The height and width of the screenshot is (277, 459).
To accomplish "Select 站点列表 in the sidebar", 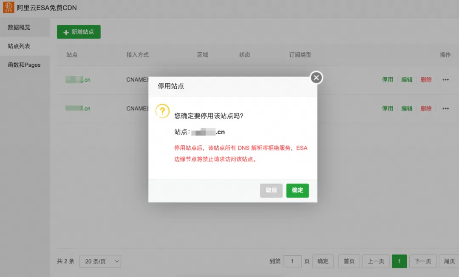I will 25,46.
